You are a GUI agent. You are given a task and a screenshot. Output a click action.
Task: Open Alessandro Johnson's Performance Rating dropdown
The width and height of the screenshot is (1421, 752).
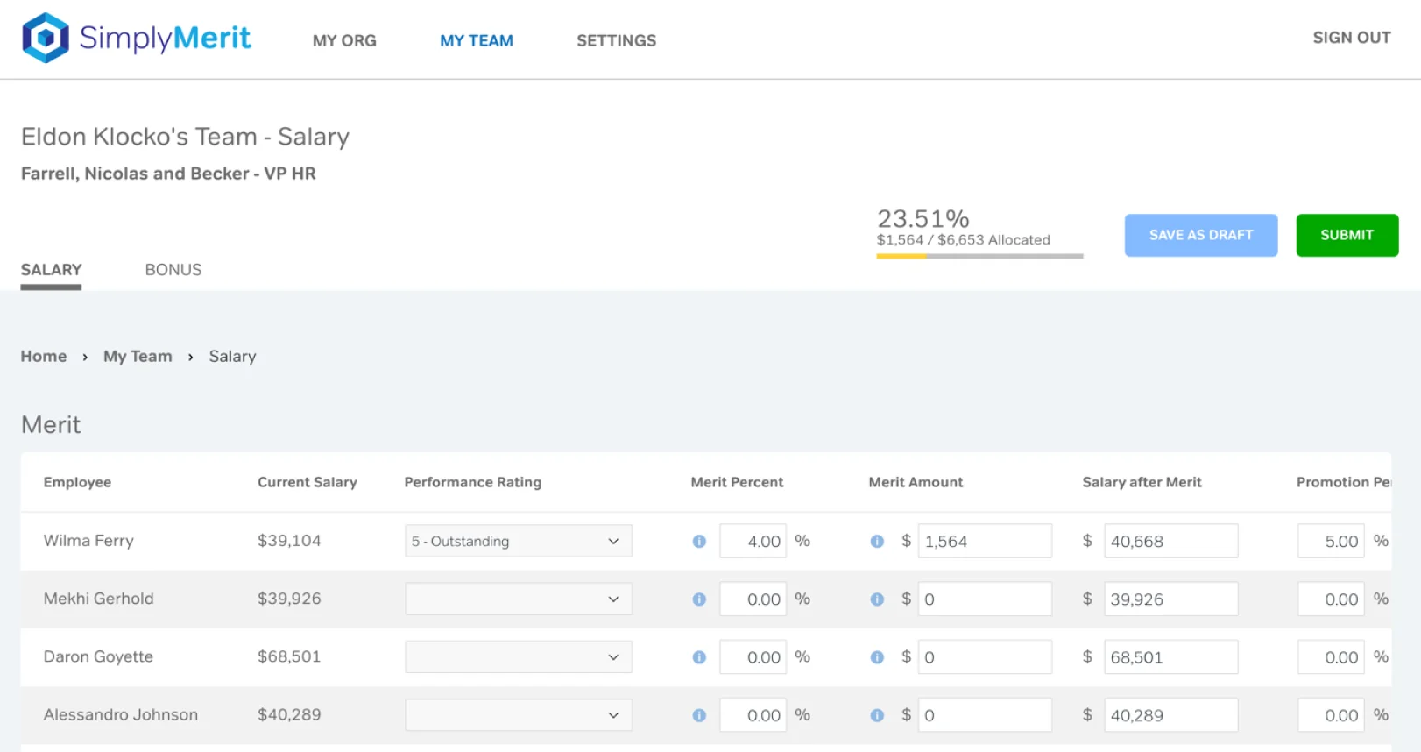coord(519,714)
